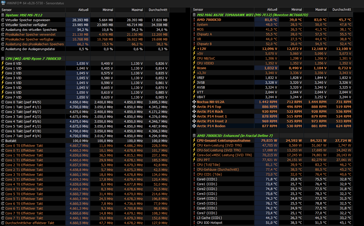Click the lightning icon beside CPU-Gesamt-Leistungsaufnahme
The height and width of the screenshot is (226, 364).
pyautogui.click(x=194, y=141)
